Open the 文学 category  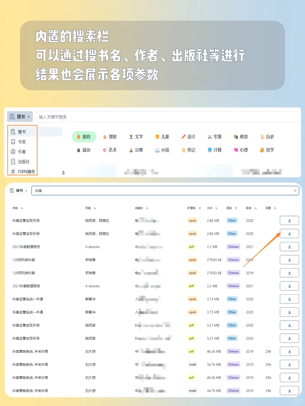[x=136, y=137]
